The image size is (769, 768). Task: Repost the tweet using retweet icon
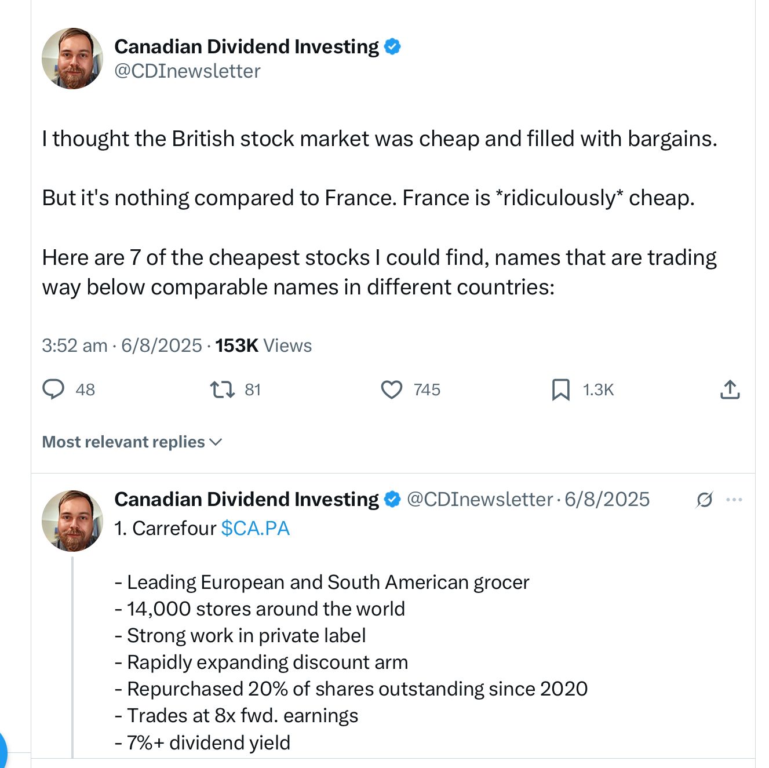[222, 389]
